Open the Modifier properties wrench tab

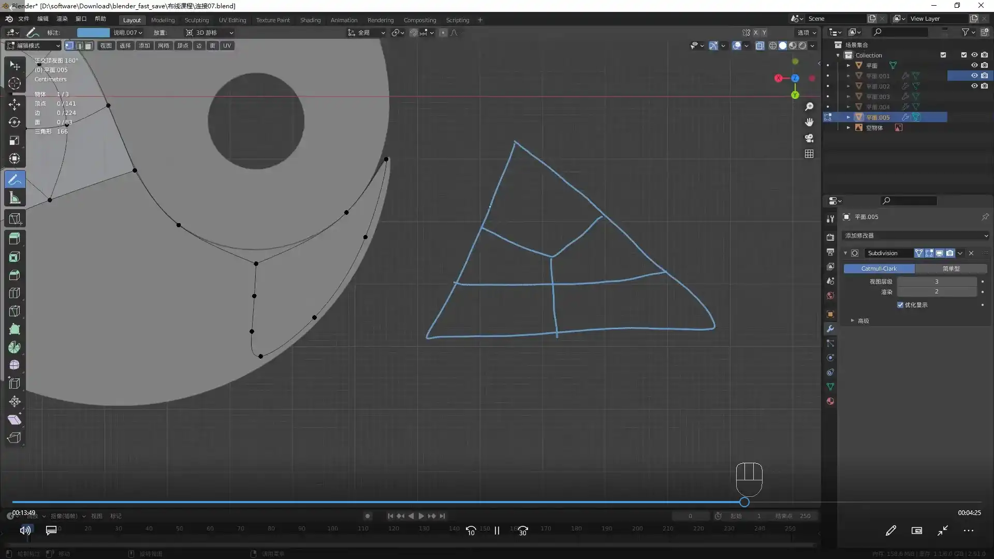click(x=830, y=329)
